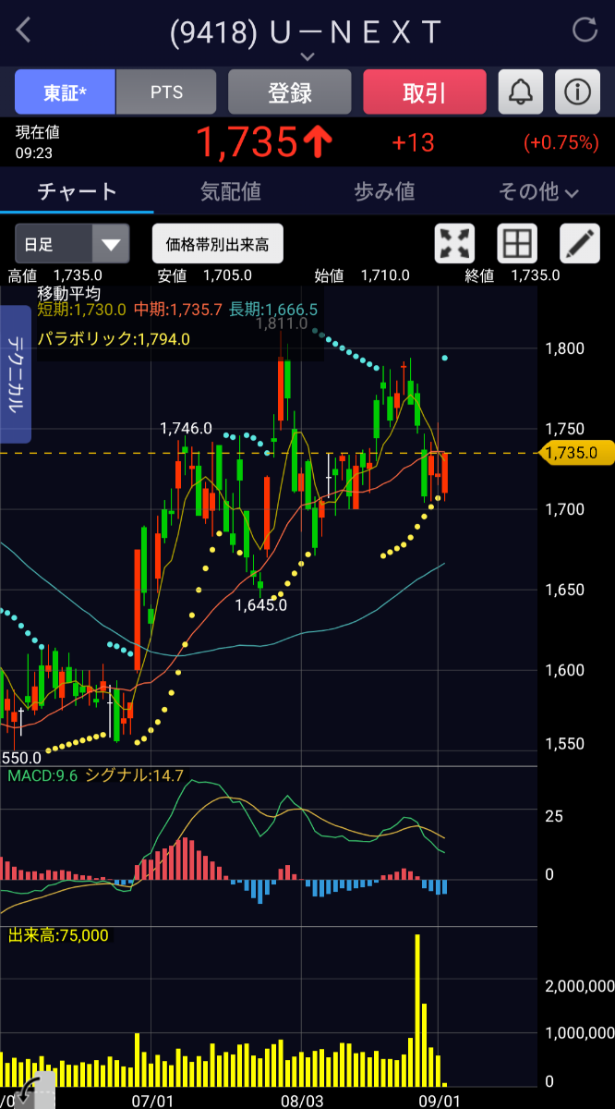This screenshot has width=615, height=1109.
Task: Switch to the 歩み値 tab
Action: (x=384, y=191)
